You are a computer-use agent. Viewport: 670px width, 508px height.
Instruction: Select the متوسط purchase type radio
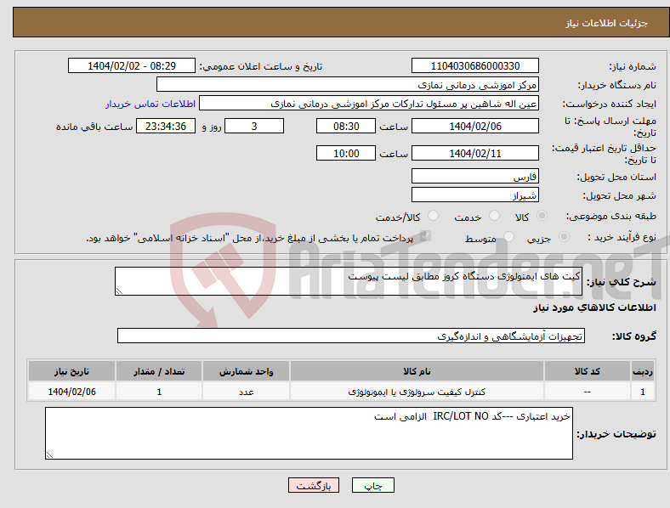pyautogui.click(x=508, y=237)
